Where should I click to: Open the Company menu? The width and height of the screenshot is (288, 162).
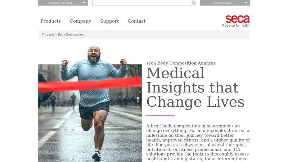pyautogui.click(x=80, y=21)
